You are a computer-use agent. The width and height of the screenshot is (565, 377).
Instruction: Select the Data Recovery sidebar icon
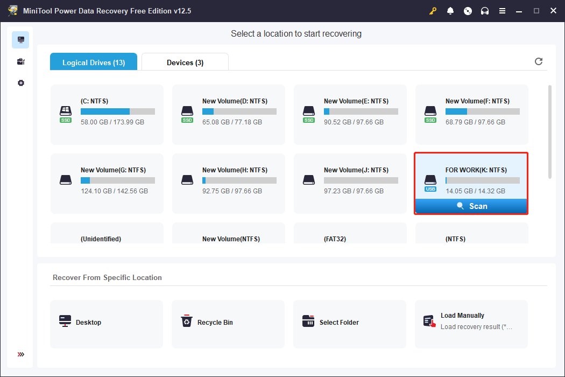coord(20,39)
